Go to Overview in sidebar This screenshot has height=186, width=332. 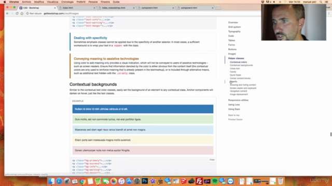coord(233,22)
